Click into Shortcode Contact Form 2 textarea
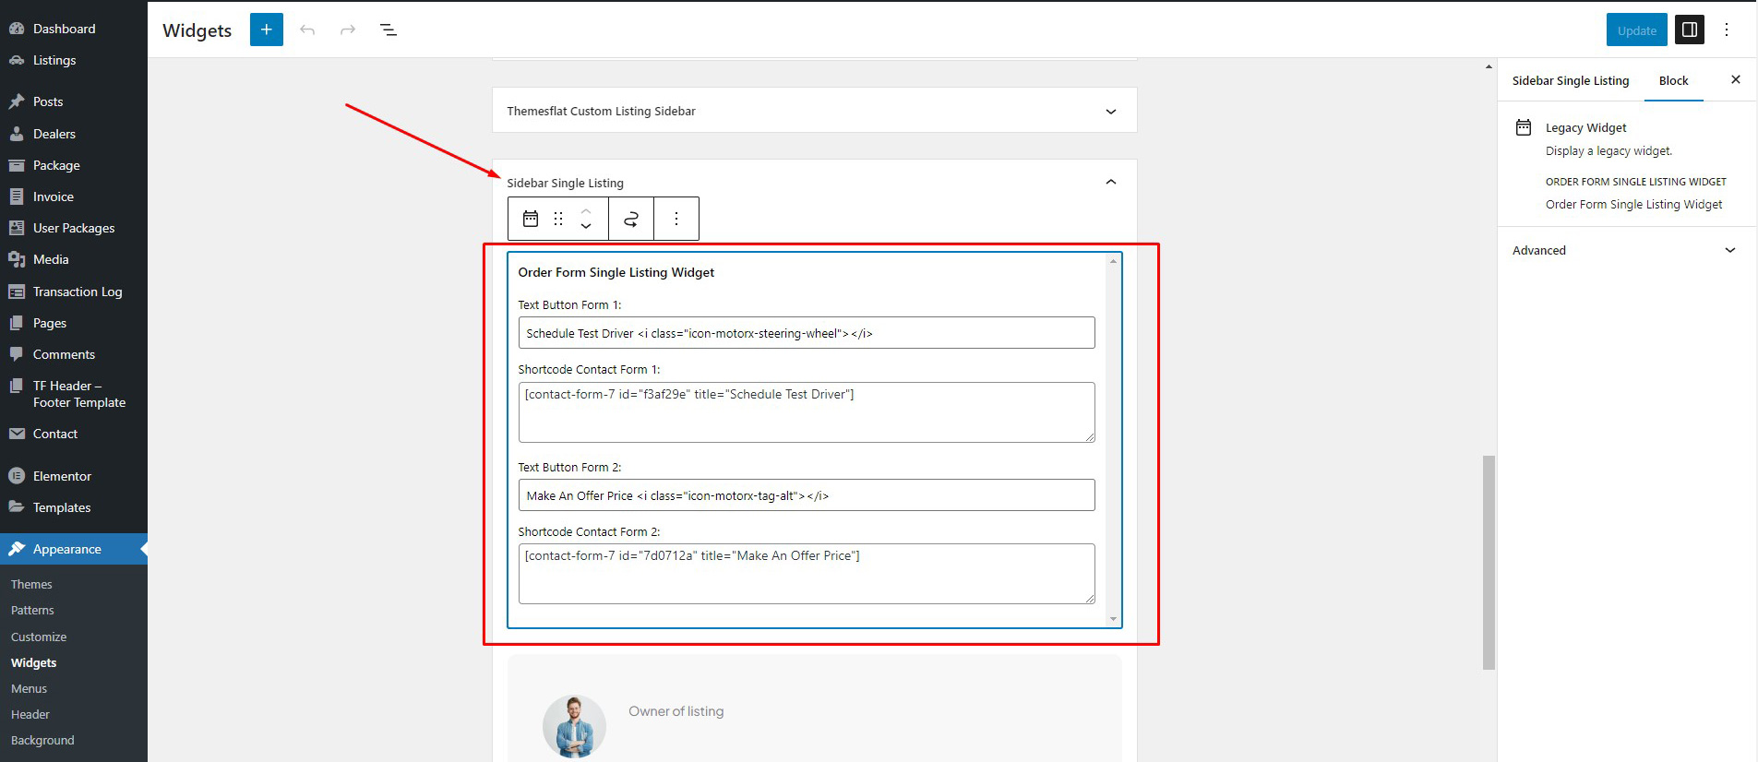1758x762 pixels. pyautogui.click(x=807, y=574)
